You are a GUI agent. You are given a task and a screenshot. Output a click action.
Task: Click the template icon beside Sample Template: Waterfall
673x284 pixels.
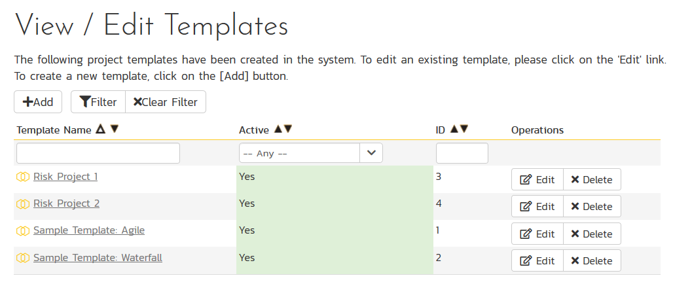(x=23, y=258)
